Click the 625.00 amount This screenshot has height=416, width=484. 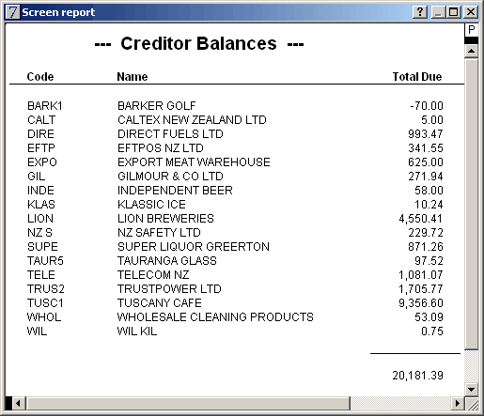[426, 162]
